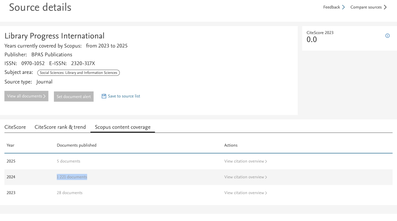Select the Scopus content coverage tab
This screenshot has width=397, height=221.
click(123, 127)
